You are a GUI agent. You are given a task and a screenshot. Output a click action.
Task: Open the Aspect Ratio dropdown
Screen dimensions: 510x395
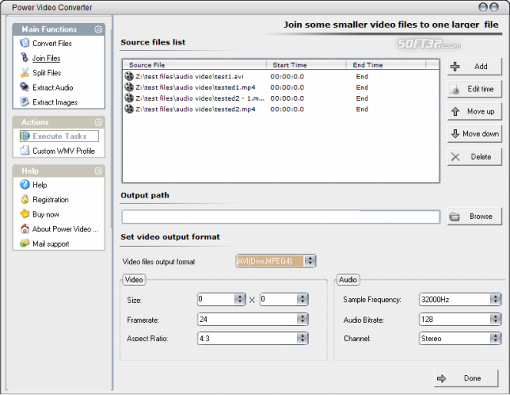pos(303,338)
